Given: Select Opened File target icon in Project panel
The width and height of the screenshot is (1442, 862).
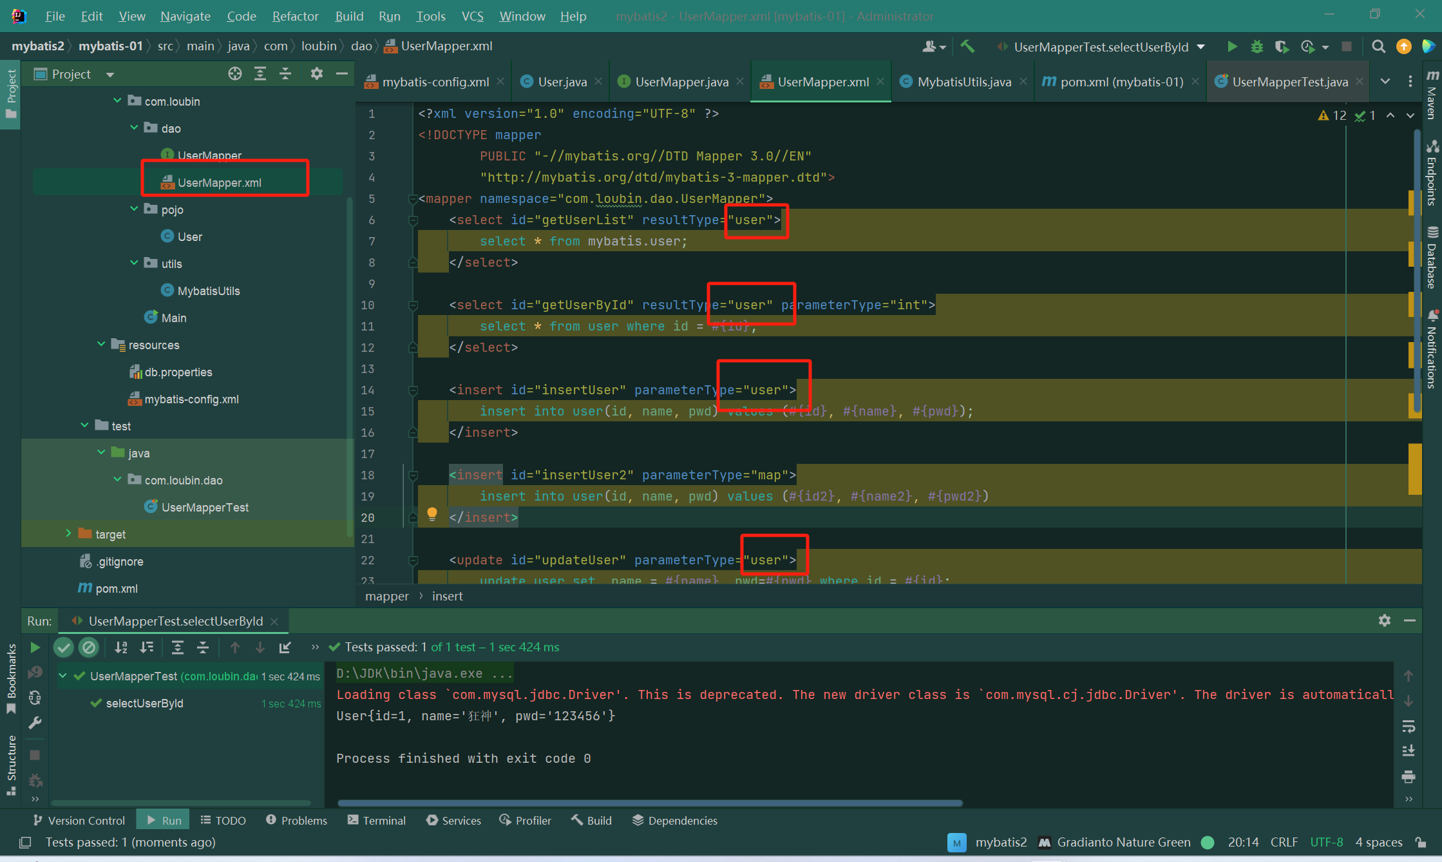Looking at the screenshot, I should [x=235, y=74].
